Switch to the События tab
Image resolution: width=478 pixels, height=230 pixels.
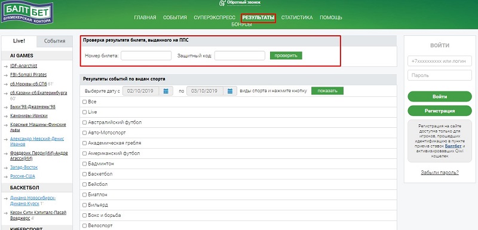pos(54,41)
